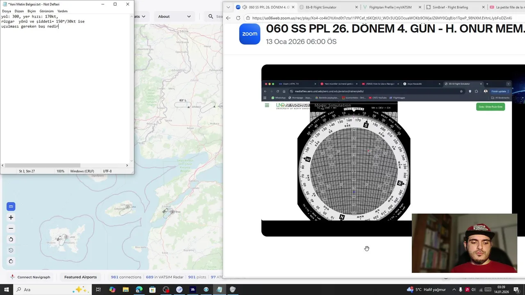The width and height of the screenshot is (525, 295).
Task: Click the volume speaker icon in the system tray
Action: [x=473, y=290]
